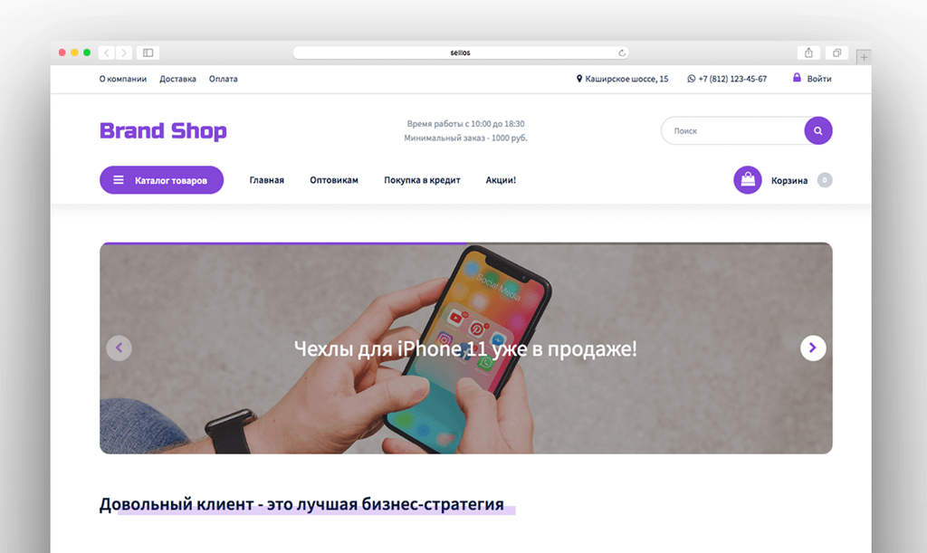Viewport: 927px width, 553px height.
Task: Go to next slide with right arrow
Action: tap(813, 348)
